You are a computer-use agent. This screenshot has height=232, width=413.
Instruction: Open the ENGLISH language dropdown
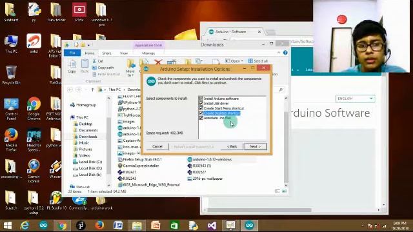pos(355,99)
